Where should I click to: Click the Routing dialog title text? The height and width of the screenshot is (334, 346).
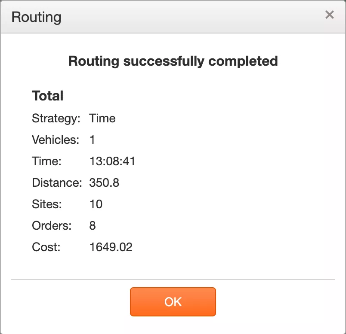pos(36,17)
